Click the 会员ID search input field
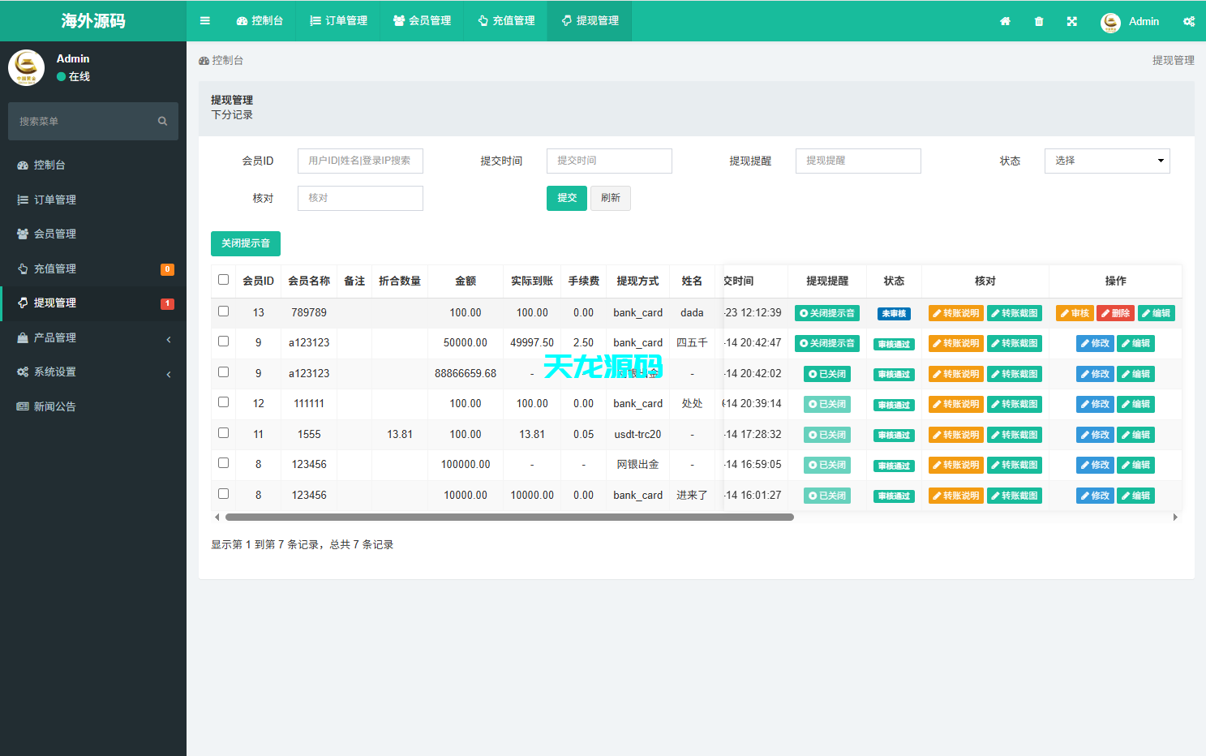The width and height of the screenshot is (1206, 756). (x=360, y=161)
